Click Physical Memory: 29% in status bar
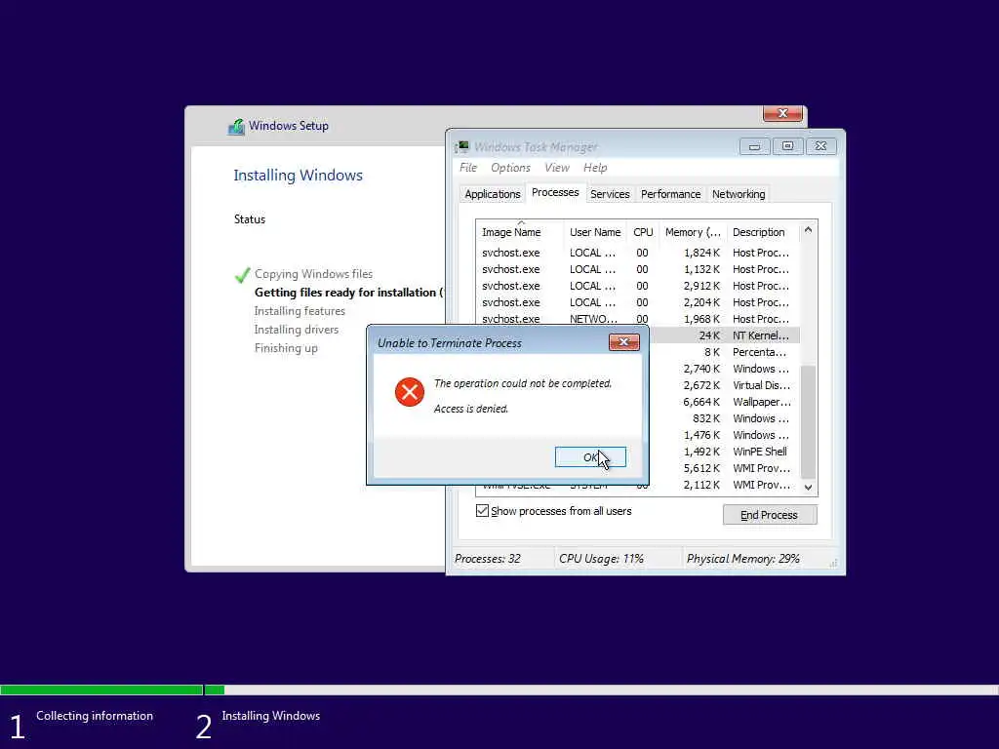 [x=742, y=559]
